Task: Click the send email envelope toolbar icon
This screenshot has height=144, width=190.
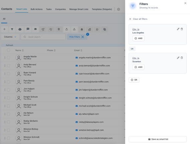Action: 35,29
